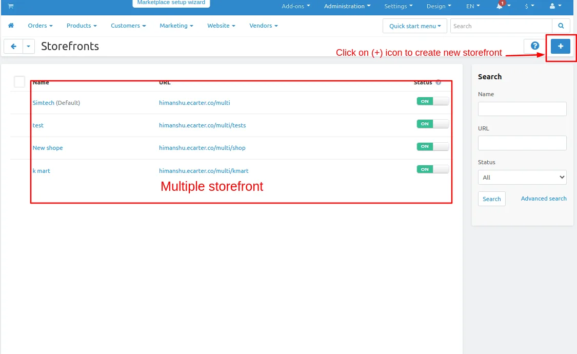Open the Orders menu
This screenshot has width=577, height=354.
pos(40,26)
